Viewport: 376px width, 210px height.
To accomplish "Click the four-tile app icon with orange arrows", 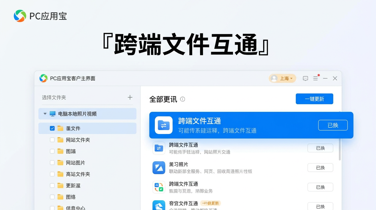I will click(159, 187).
